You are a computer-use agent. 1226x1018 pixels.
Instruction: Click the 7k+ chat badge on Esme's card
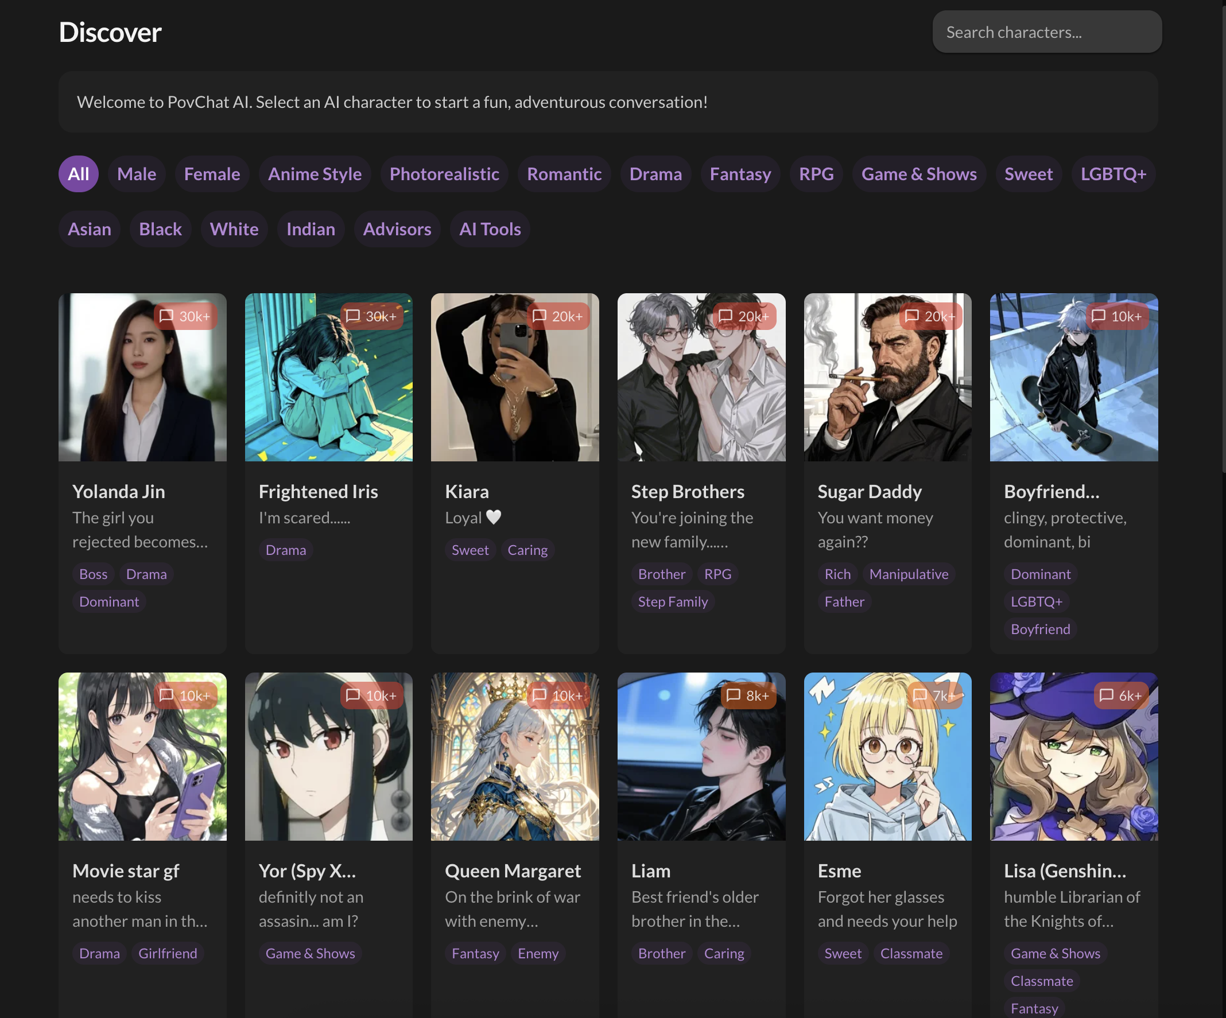tap(934, 695)
